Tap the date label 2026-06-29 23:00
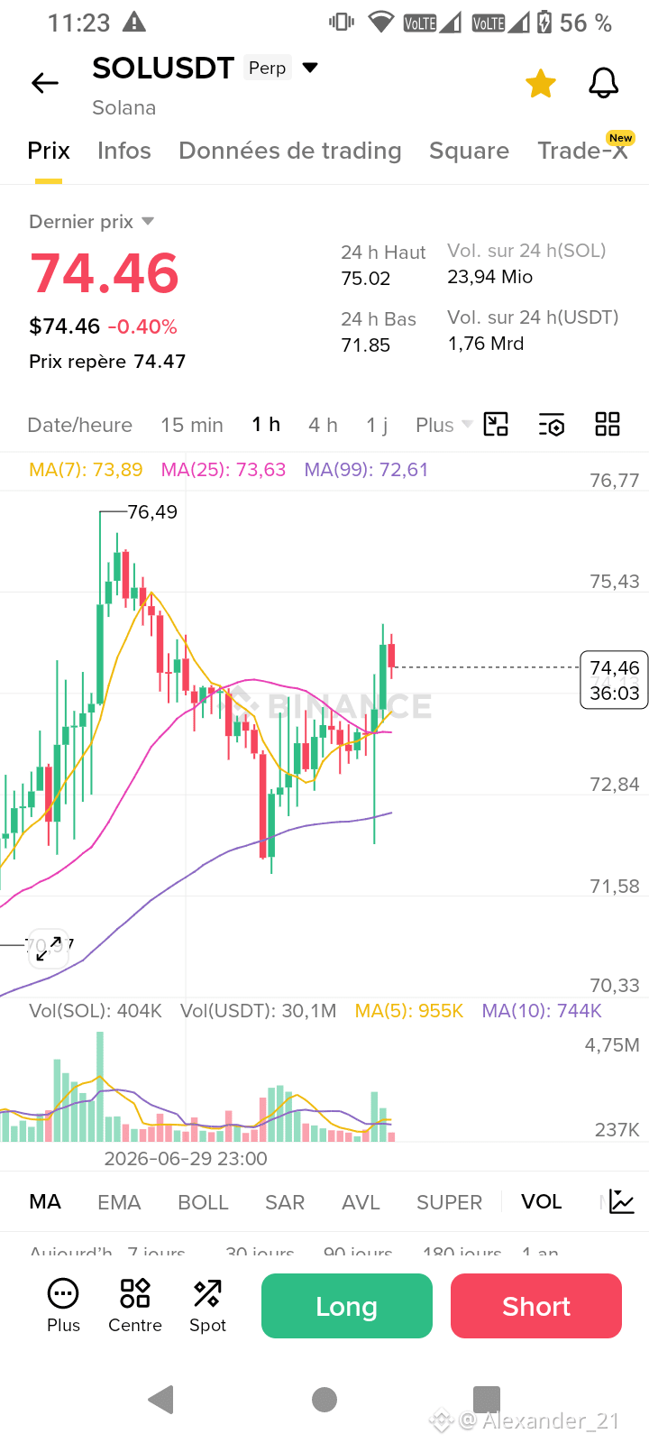 [x=186, y=1159]
